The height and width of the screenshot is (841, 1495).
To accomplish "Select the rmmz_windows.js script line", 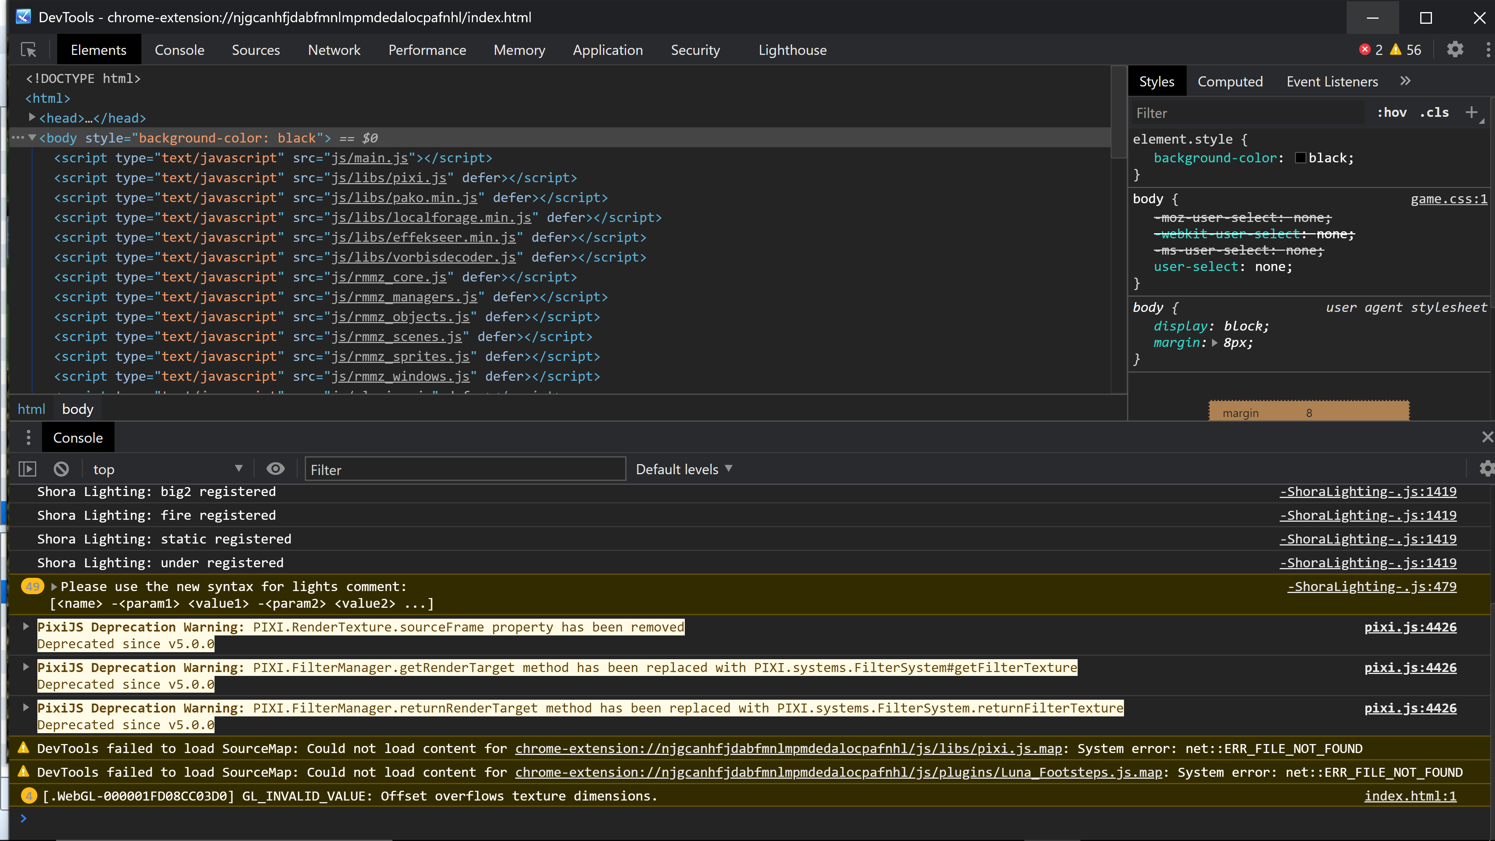I will pyautogui.click(x=327, y=376).
